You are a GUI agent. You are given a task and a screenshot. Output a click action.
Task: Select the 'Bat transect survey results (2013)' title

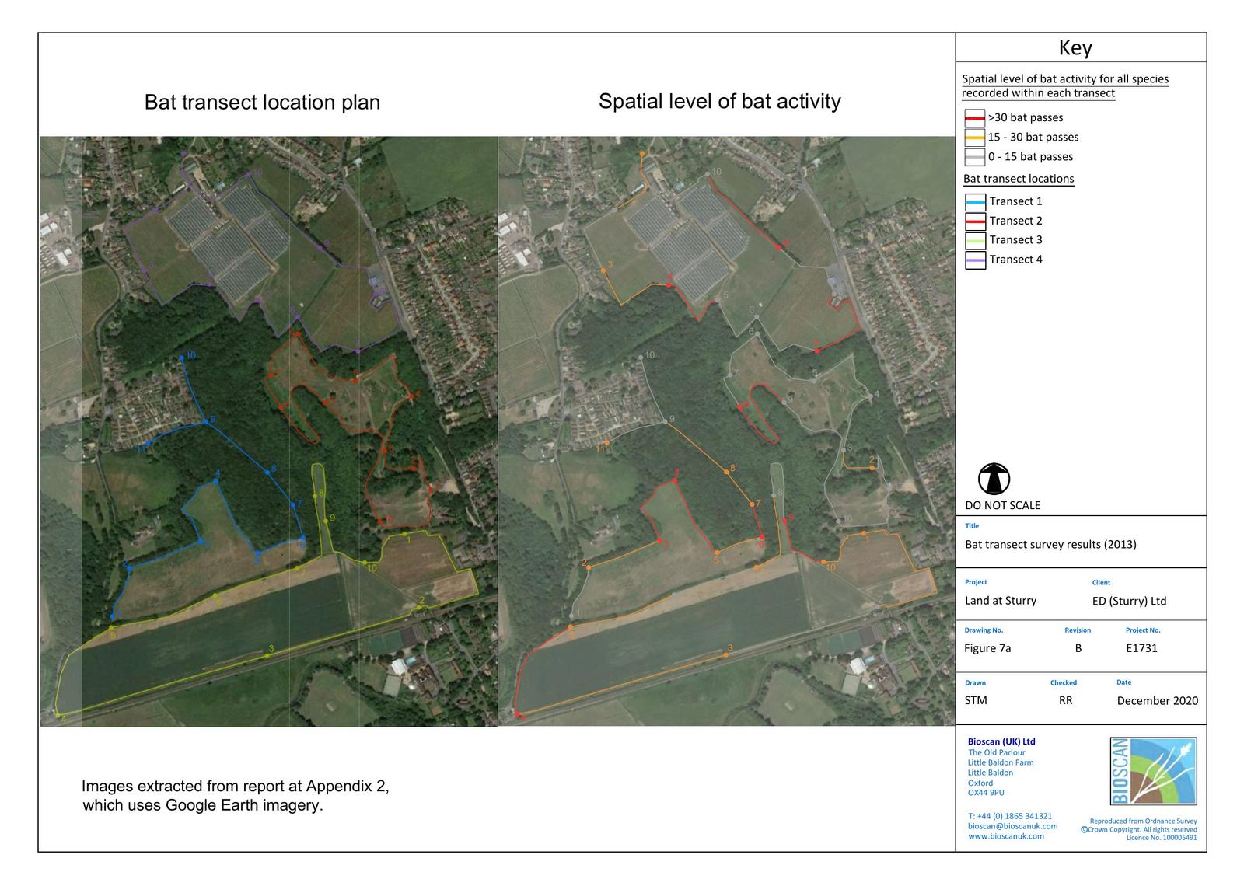pyautogui.click(x=1050, y=544)
